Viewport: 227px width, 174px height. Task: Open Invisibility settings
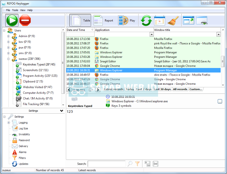pos(24,134)
